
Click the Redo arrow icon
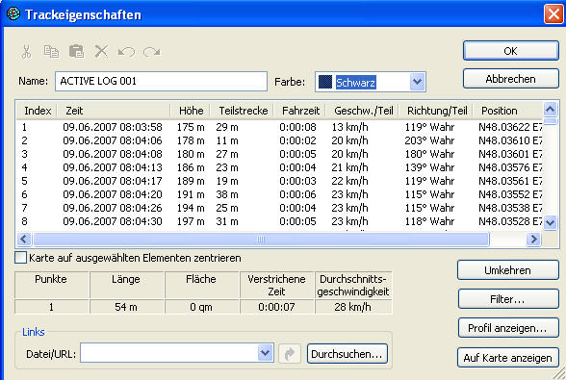[152, 52]
